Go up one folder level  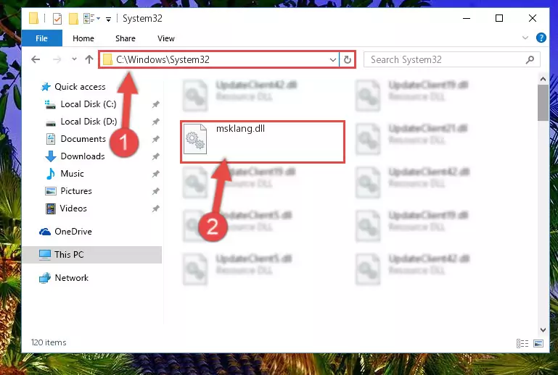pyautogui.click(x=89, y=59)
